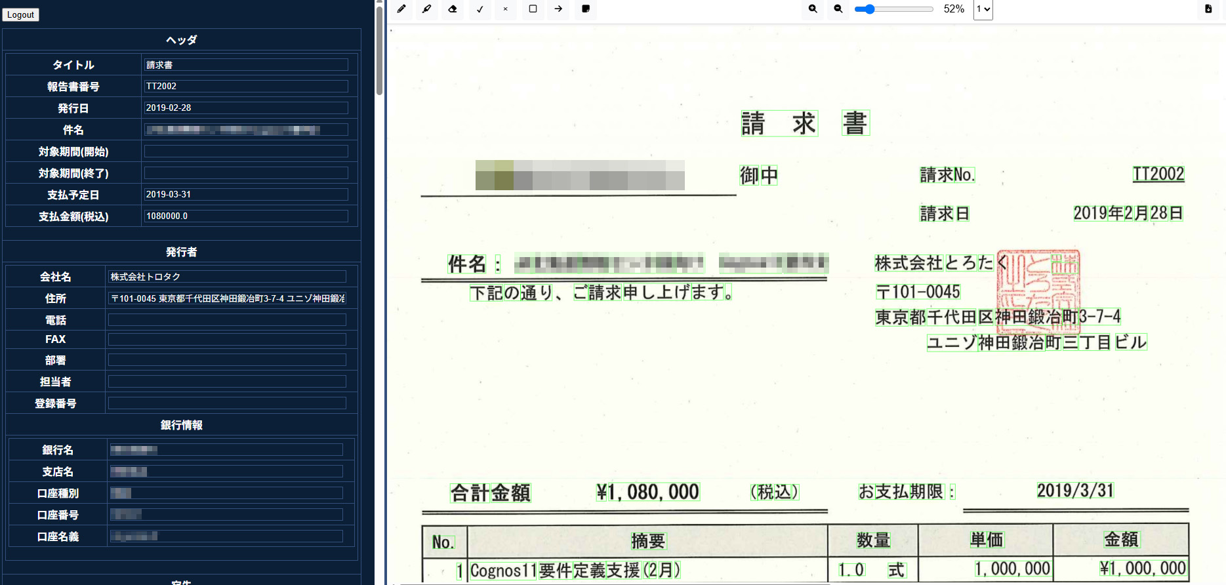Click the 報告書番号 field containing TT2002
Image resolution: width=1226 pixels, height=585 pixels.
tap(246, 86)
